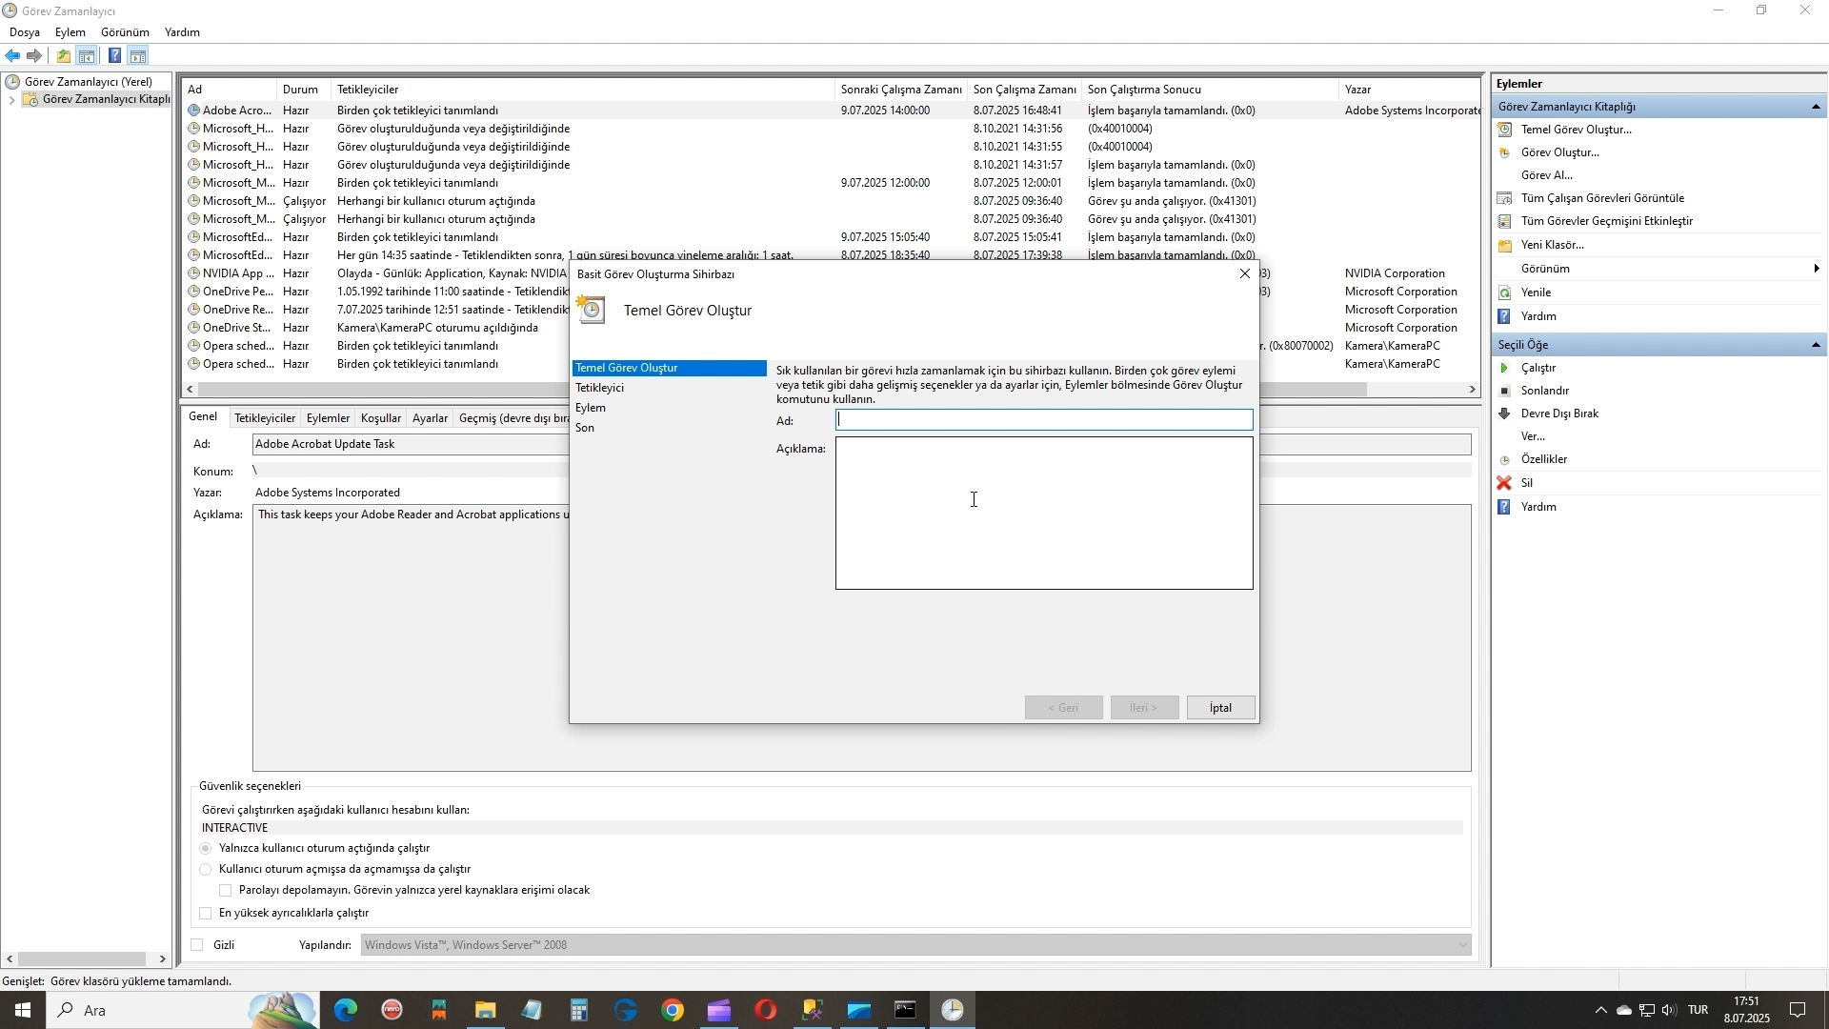Collapse the Seçili Öge section
The image size is (1829, 1029).
click(1816, 345)
